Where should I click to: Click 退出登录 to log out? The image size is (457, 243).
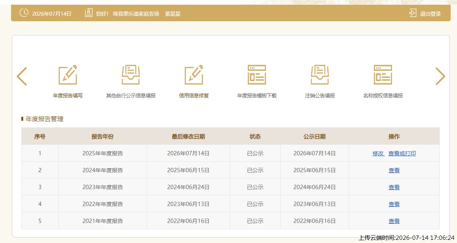coord(431,14)
